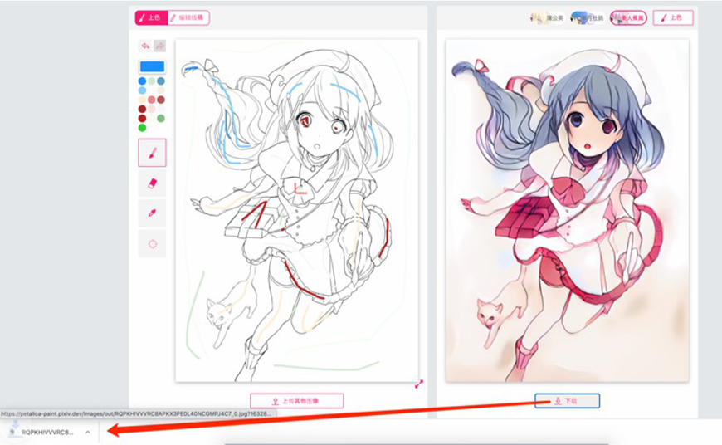Click the 下载 download button
This screenshot has height=445, width=722.
pos(567,401)
